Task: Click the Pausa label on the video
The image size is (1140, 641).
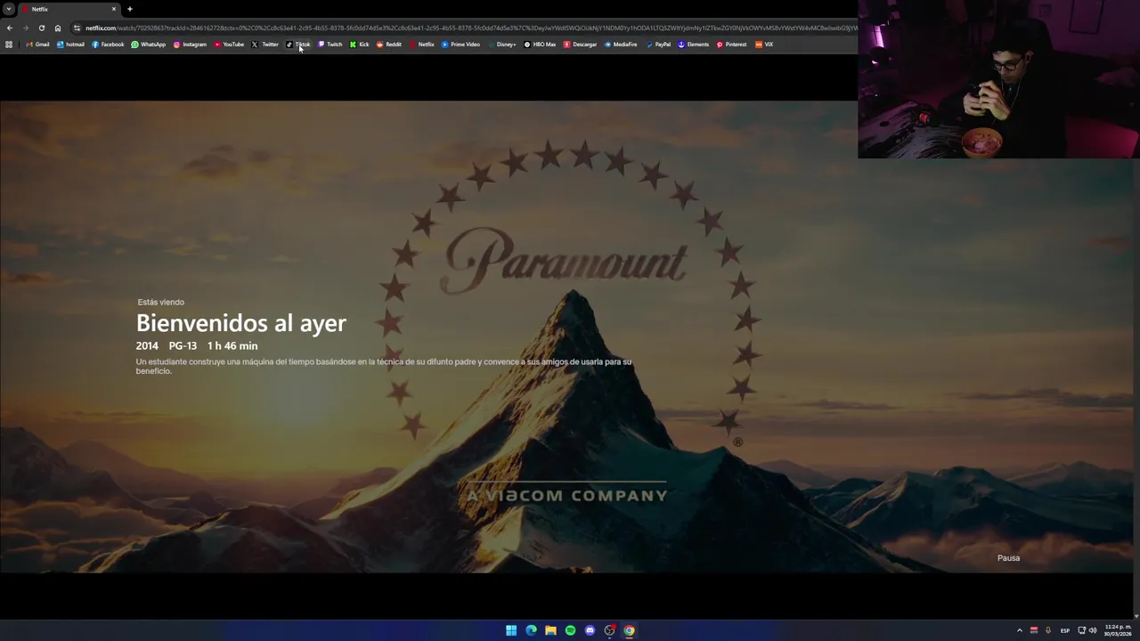Action: coord(1008,558)
